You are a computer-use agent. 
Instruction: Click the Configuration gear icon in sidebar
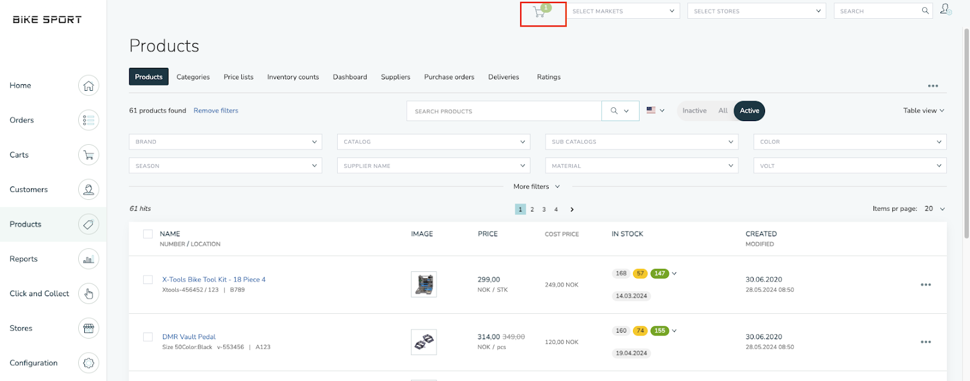point(89,363)
